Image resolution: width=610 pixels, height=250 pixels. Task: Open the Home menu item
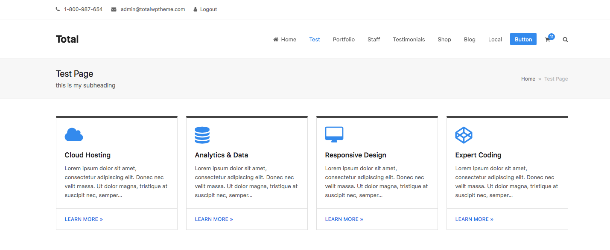285,39
